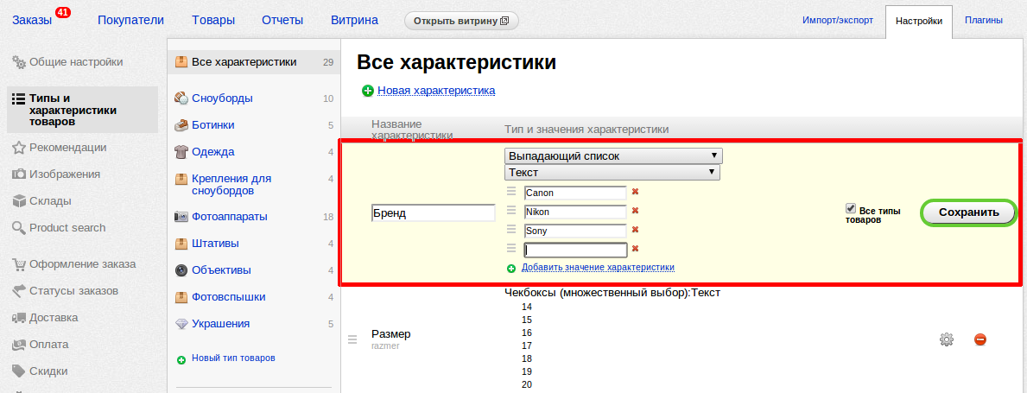
Task: Expand the Выпадающий список dropdown
Action: [613, 155]
